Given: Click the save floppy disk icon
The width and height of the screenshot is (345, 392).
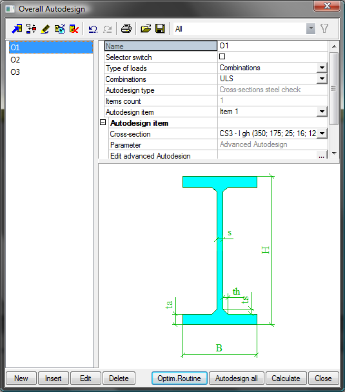Looking at the screenshot, I should [x=160, y=29].
